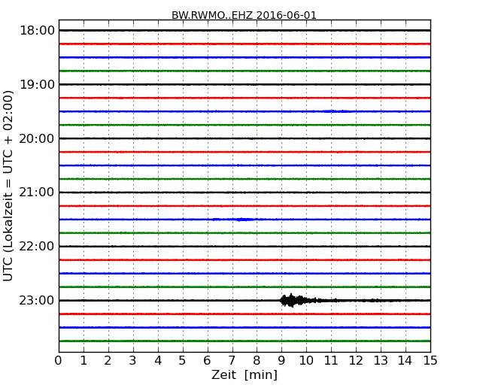Click the Zeit [min] axis label
Viewport: 489px width, 391px height.
coord(244,374)
